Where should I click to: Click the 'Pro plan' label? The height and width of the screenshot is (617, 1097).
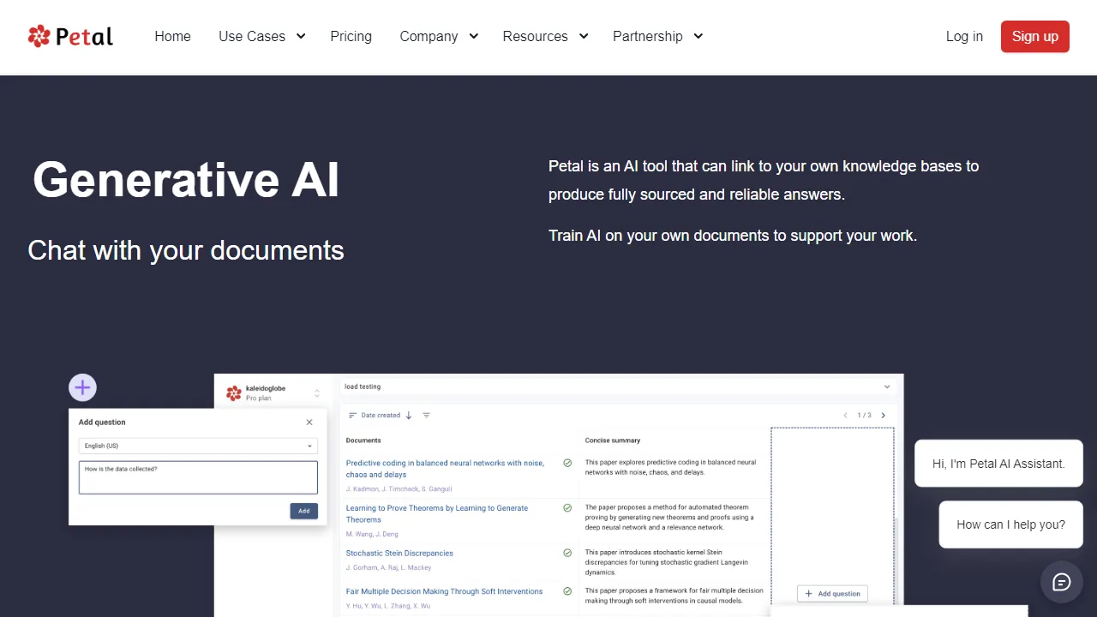click(x=258, y=398)
